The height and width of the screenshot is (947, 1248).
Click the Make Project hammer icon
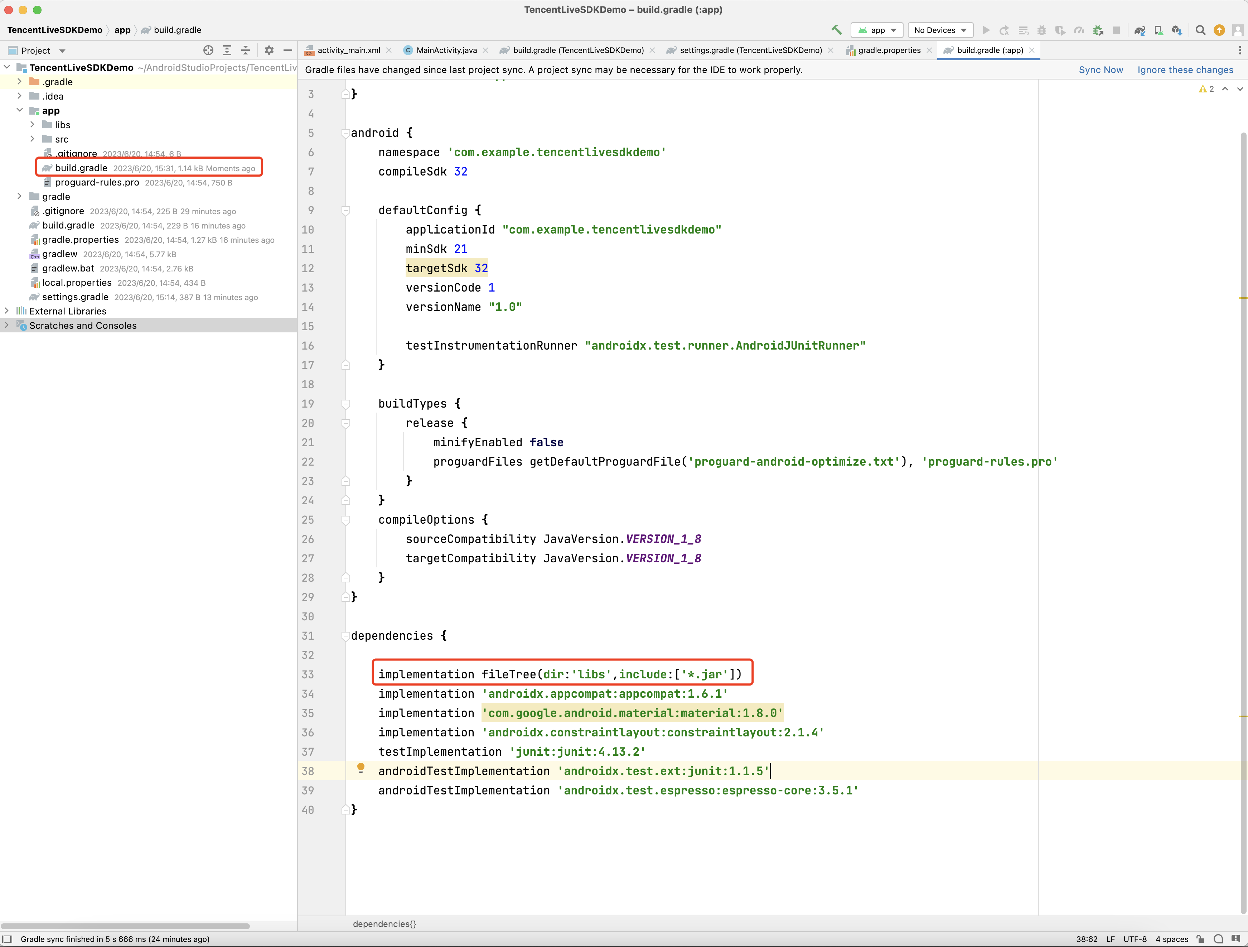(836, 30)
